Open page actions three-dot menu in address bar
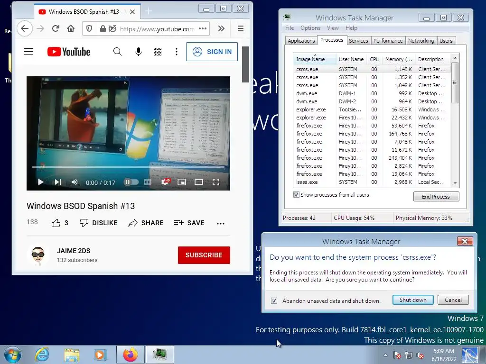Screen dimensions: 486x364 pyautogui.click(x=203, y=28)
